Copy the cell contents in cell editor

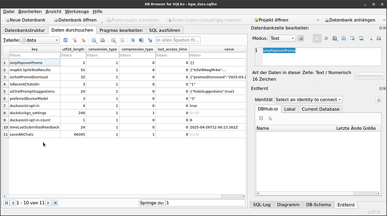[x=344, y=39]
